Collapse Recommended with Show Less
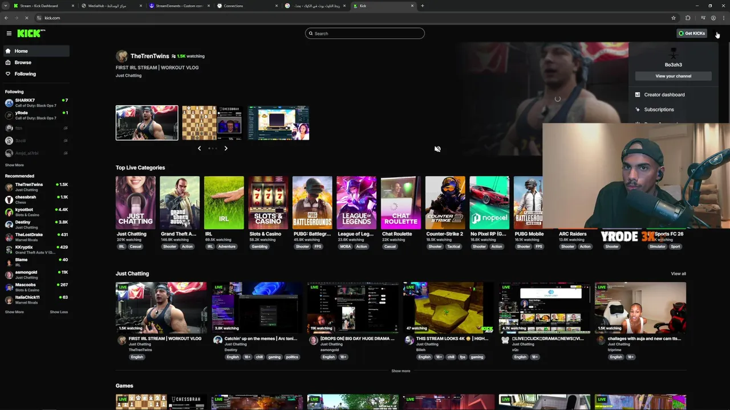The height and width of the screenshot is (410, 730). 59,312
